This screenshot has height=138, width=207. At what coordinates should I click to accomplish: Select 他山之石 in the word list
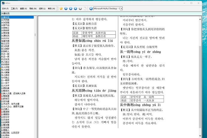(5, 44)
